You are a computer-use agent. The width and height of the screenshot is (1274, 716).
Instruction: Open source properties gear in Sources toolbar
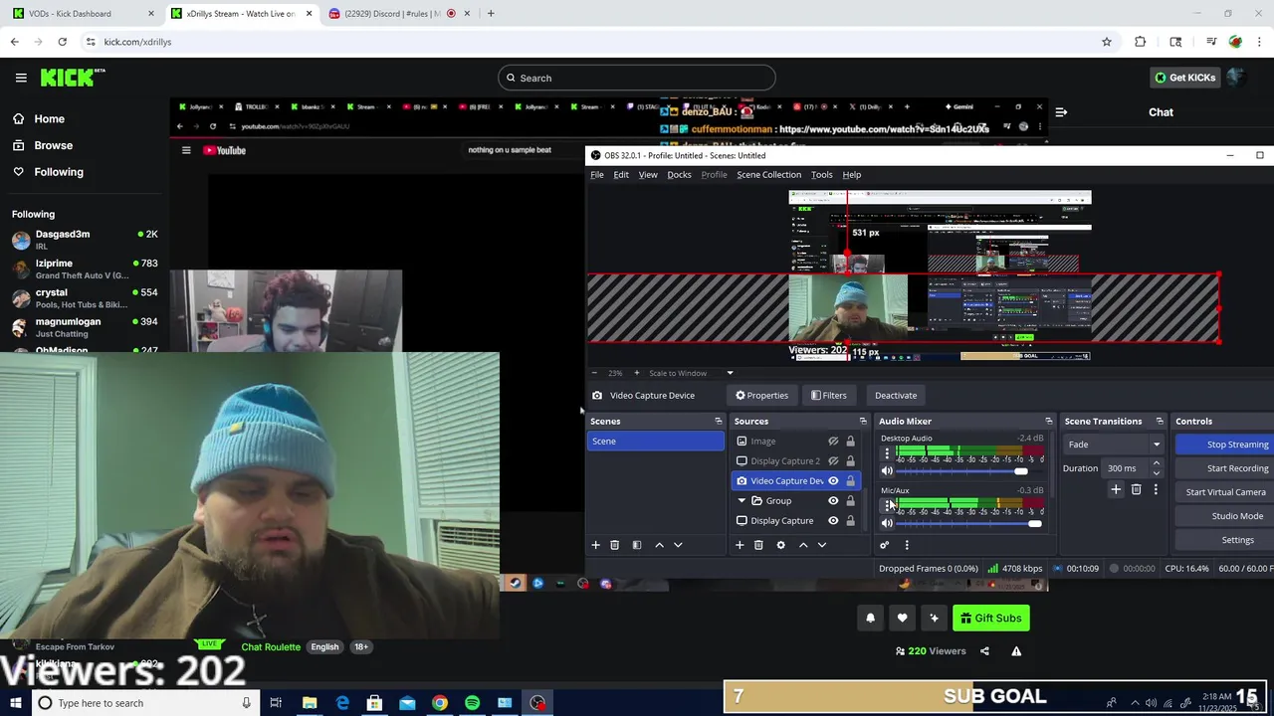(x=780, y=545)
